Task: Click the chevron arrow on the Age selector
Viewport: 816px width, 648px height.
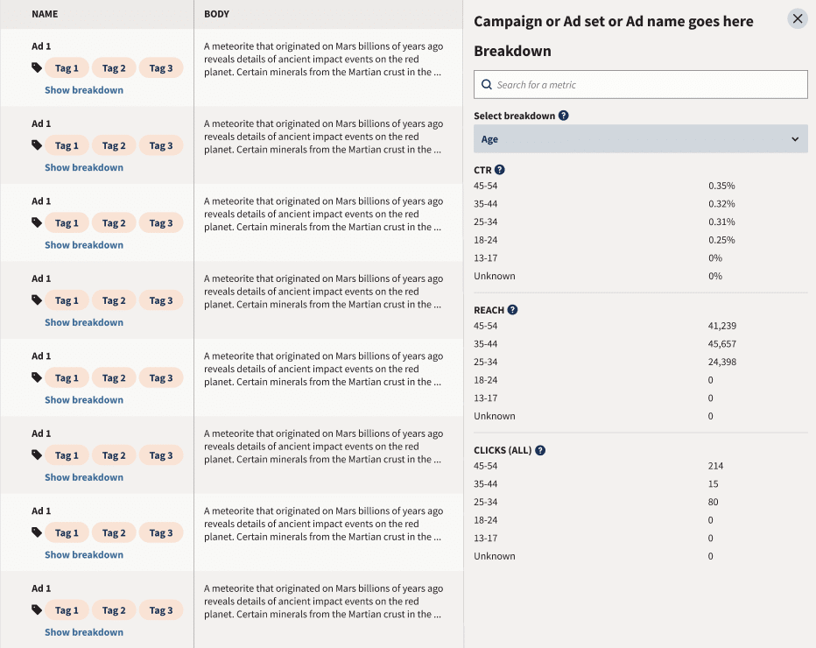Action: pyautogui.click(x=795, y=139)
